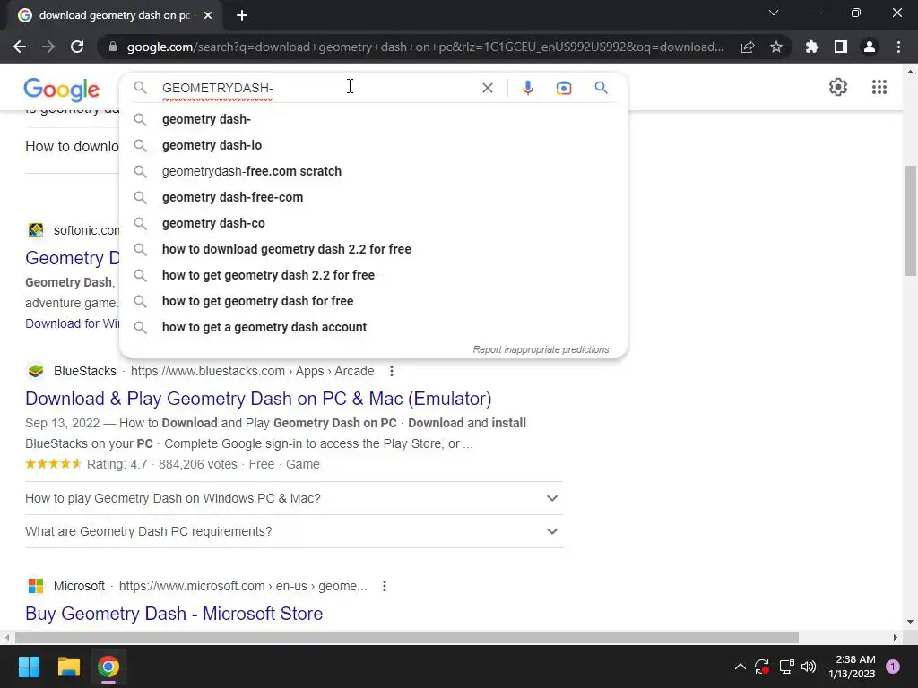
Task: Open File Explorer from taskbar
Action: pyautogui.click(x=68, y=666)
